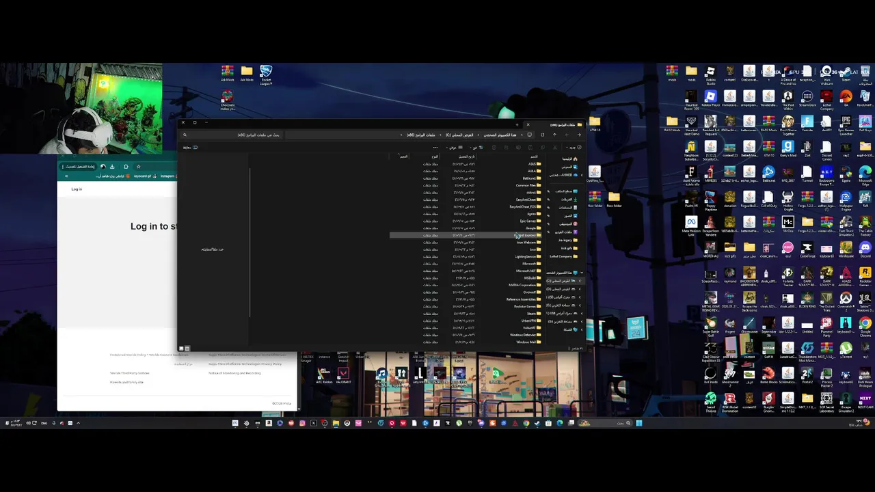Go back with Explorer's back arrow
Viewport: 875px width, 492px height.
[579, 135]
